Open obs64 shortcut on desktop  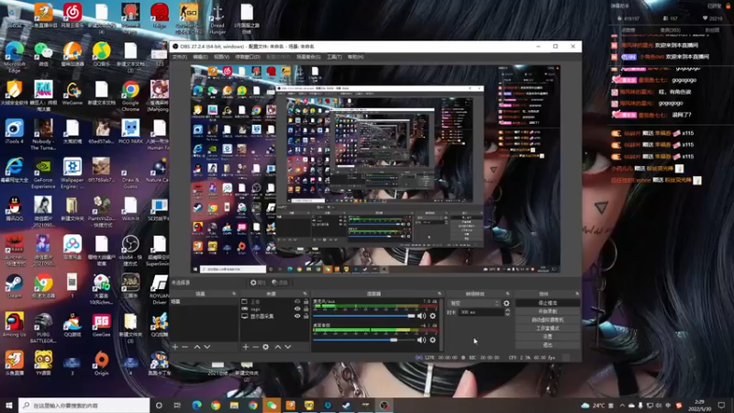pos(130,251)
